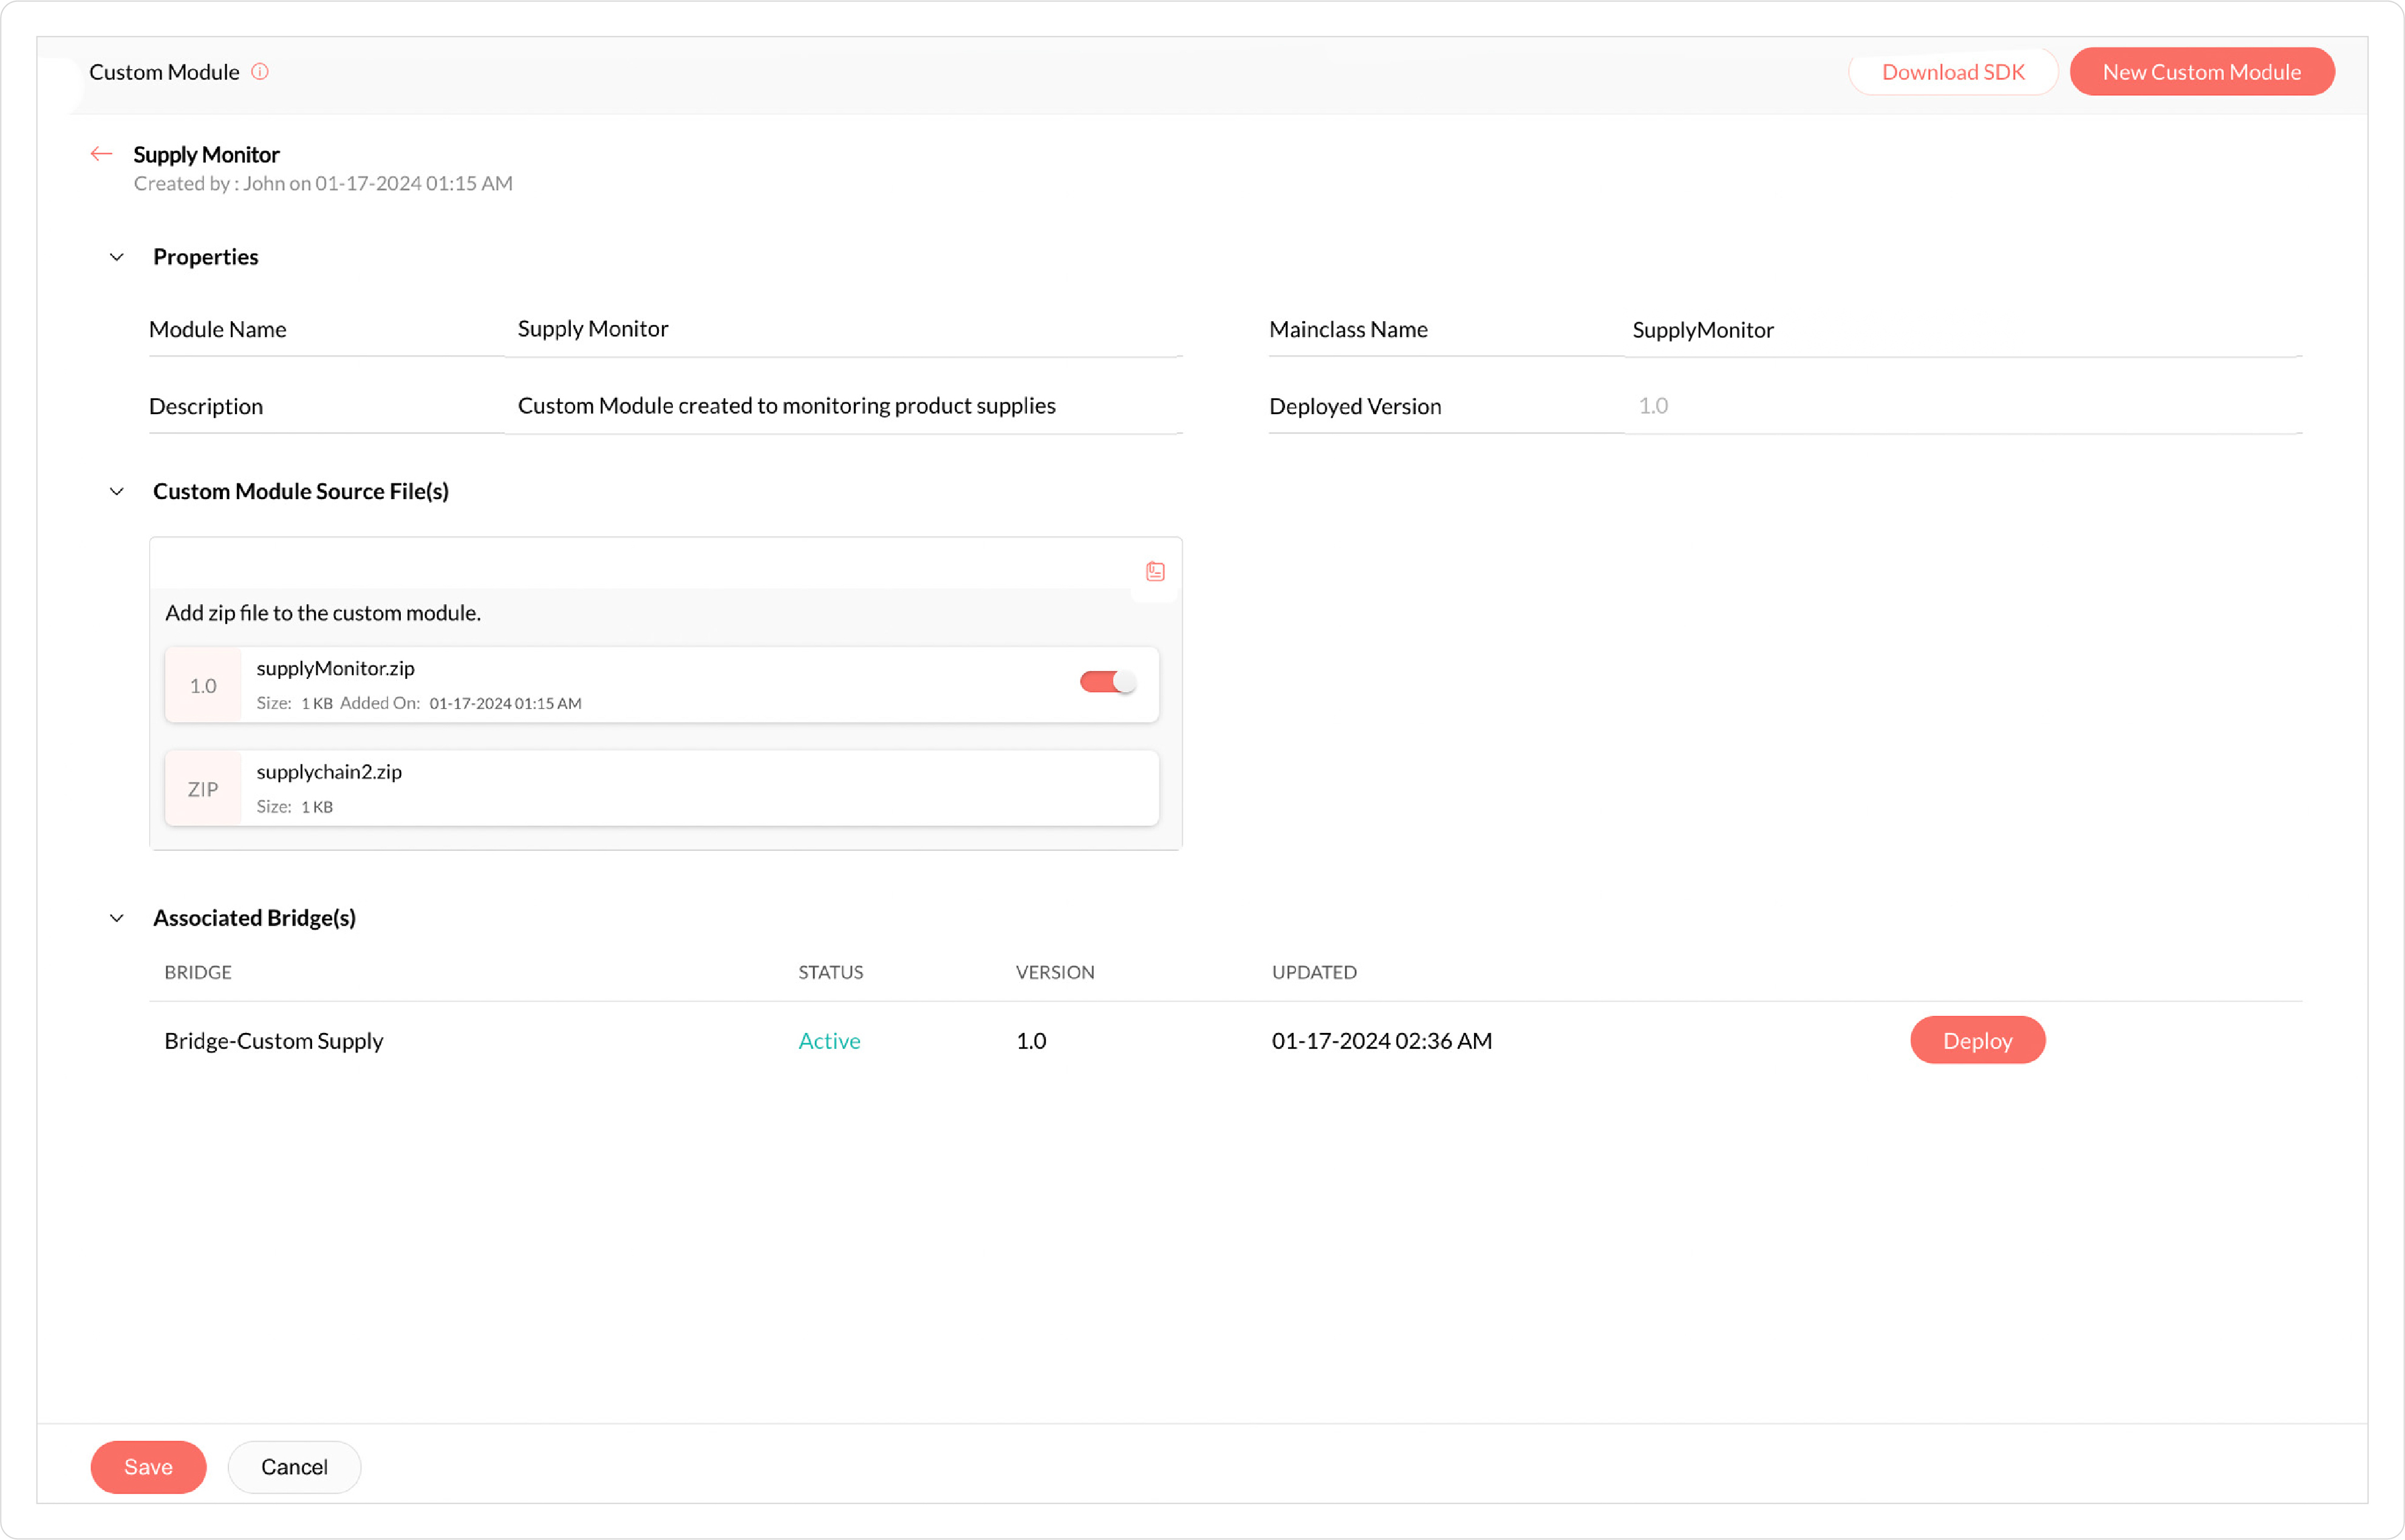The height and width of the screenshot is (1540, 2405).
Task: Open the Bridge-Custom Supply bridge row
Action: tap(274, 1041)
